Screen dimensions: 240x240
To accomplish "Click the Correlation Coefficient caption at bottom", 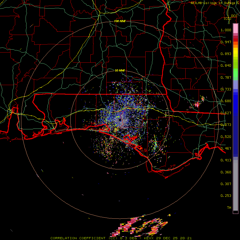I will click(84, 238).
